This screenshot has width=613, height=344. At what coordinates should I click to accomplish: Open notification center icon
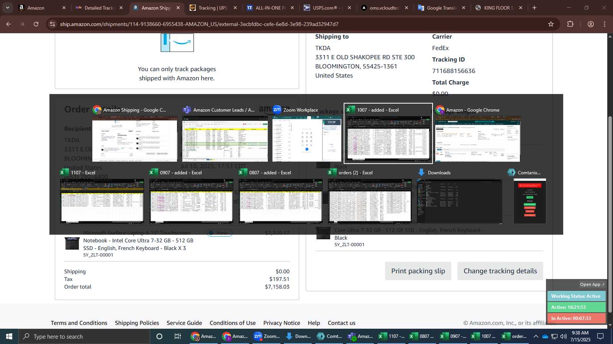coord(601,336)
